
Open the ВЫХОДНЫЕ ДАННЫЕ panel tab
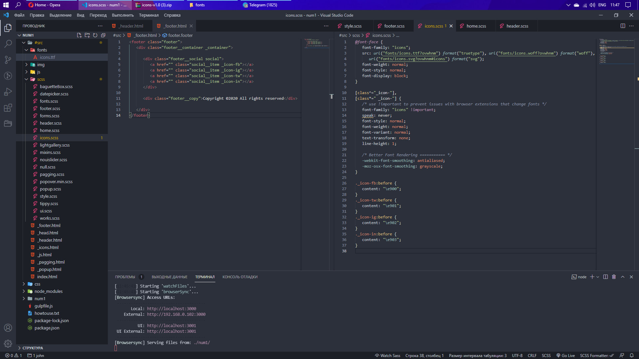[x=169, y=277]
